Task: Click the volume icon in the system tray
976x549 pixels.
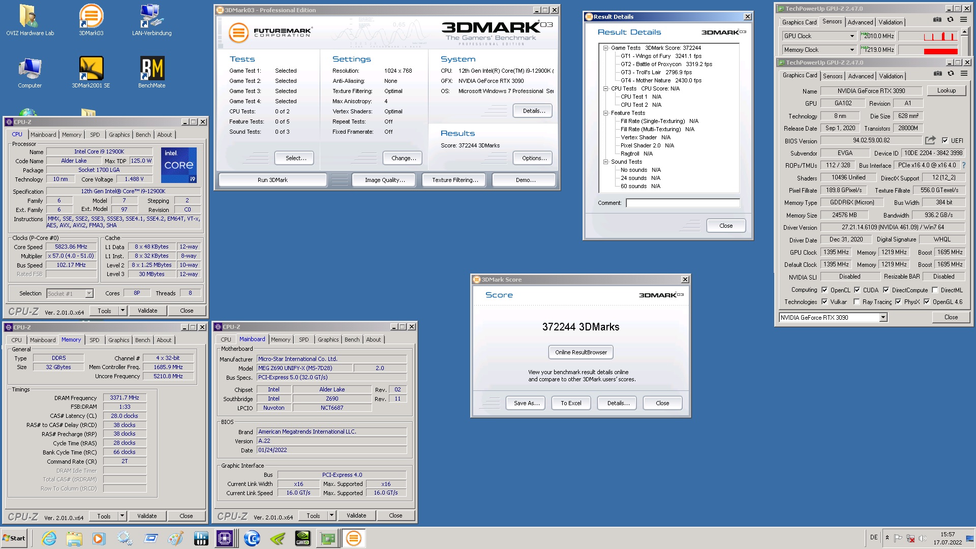Action: [x=923, y=538]
